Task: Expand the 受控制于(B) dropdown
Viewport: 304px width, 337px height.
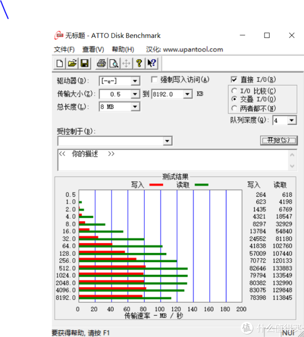Action: tap(167, 141)
